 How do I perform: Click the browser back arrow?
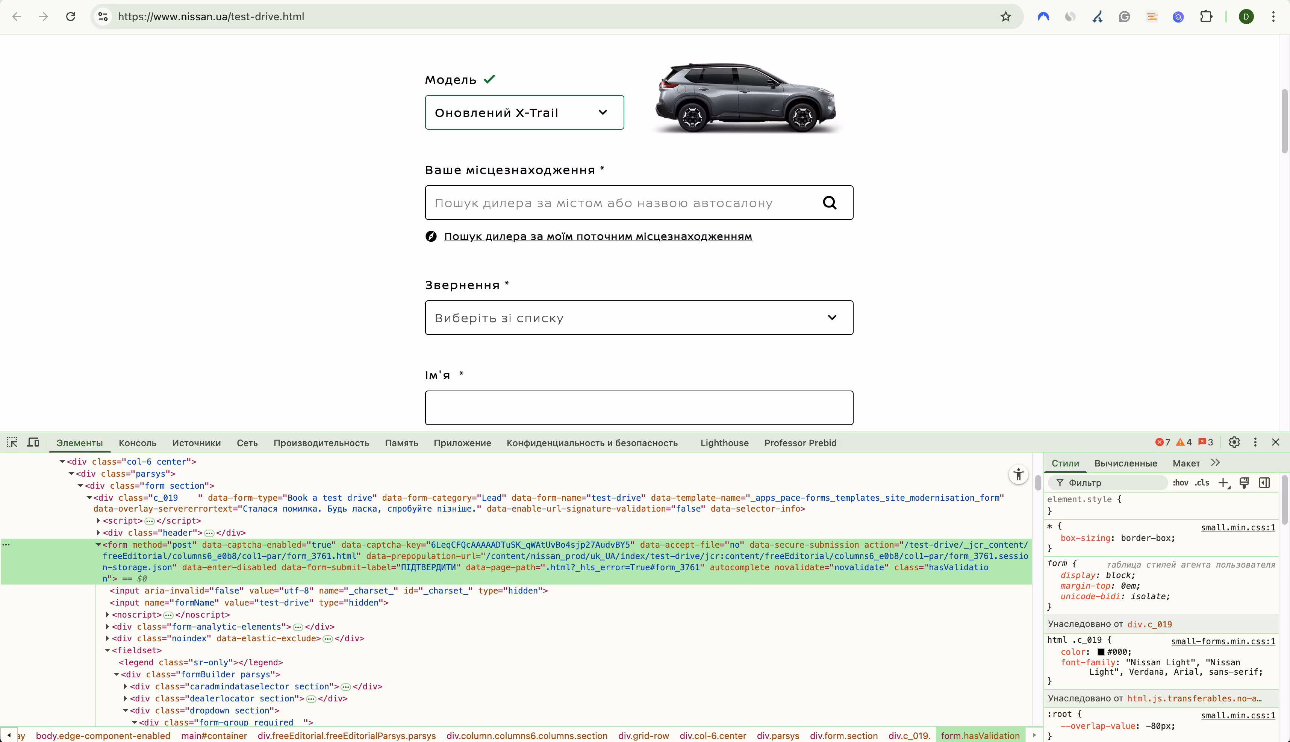(x=16, y=17)
